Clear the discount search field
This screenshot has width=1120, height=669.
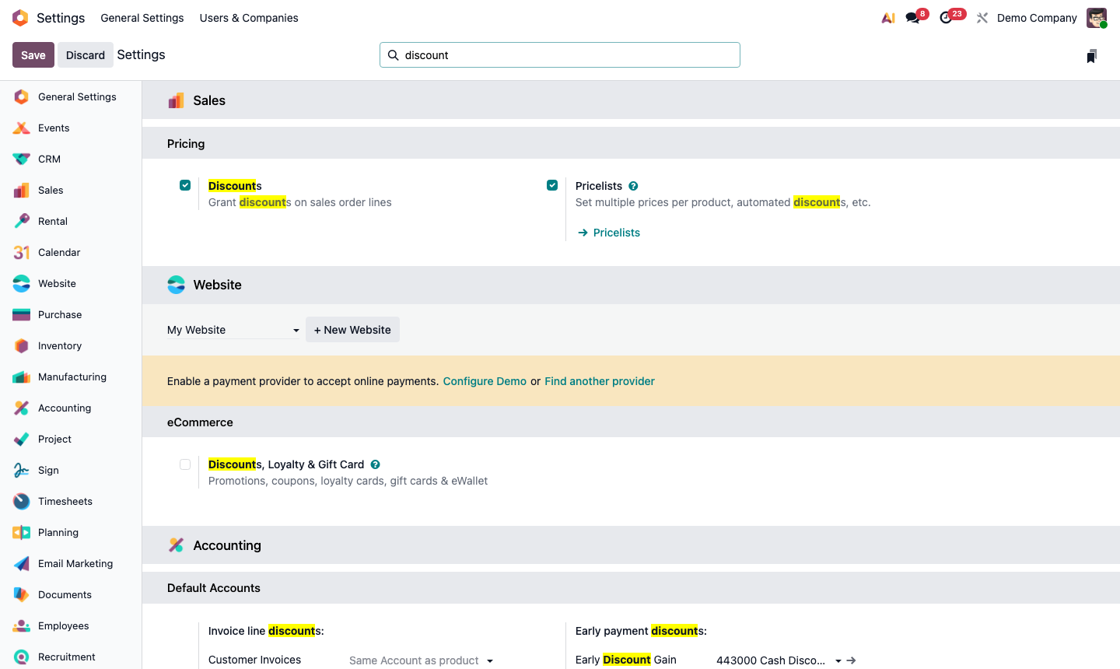(x=560, y=54)
